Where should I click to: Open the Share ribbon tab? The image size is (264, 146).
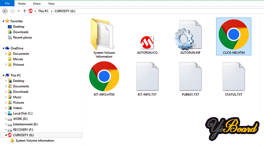point(37,4)
